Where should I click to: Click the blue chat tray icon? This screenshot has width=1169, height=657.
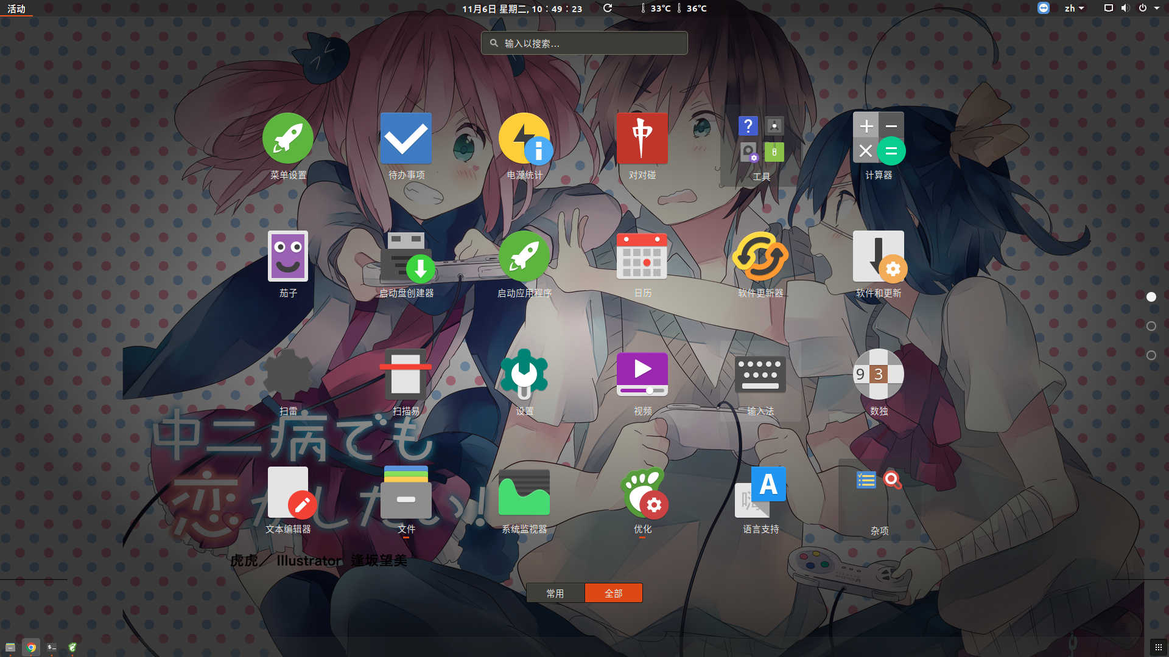1044,8
